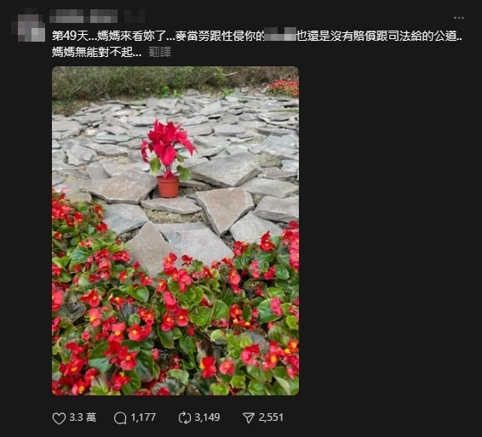The width and height of the screenshot is (482, 437).
Task: Like the post with the heart icon
Action: [x=59, y=418]
